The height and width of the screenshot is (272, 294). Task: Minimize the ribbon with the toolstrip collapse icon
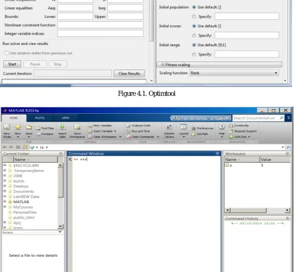click(x=289, y=118)
